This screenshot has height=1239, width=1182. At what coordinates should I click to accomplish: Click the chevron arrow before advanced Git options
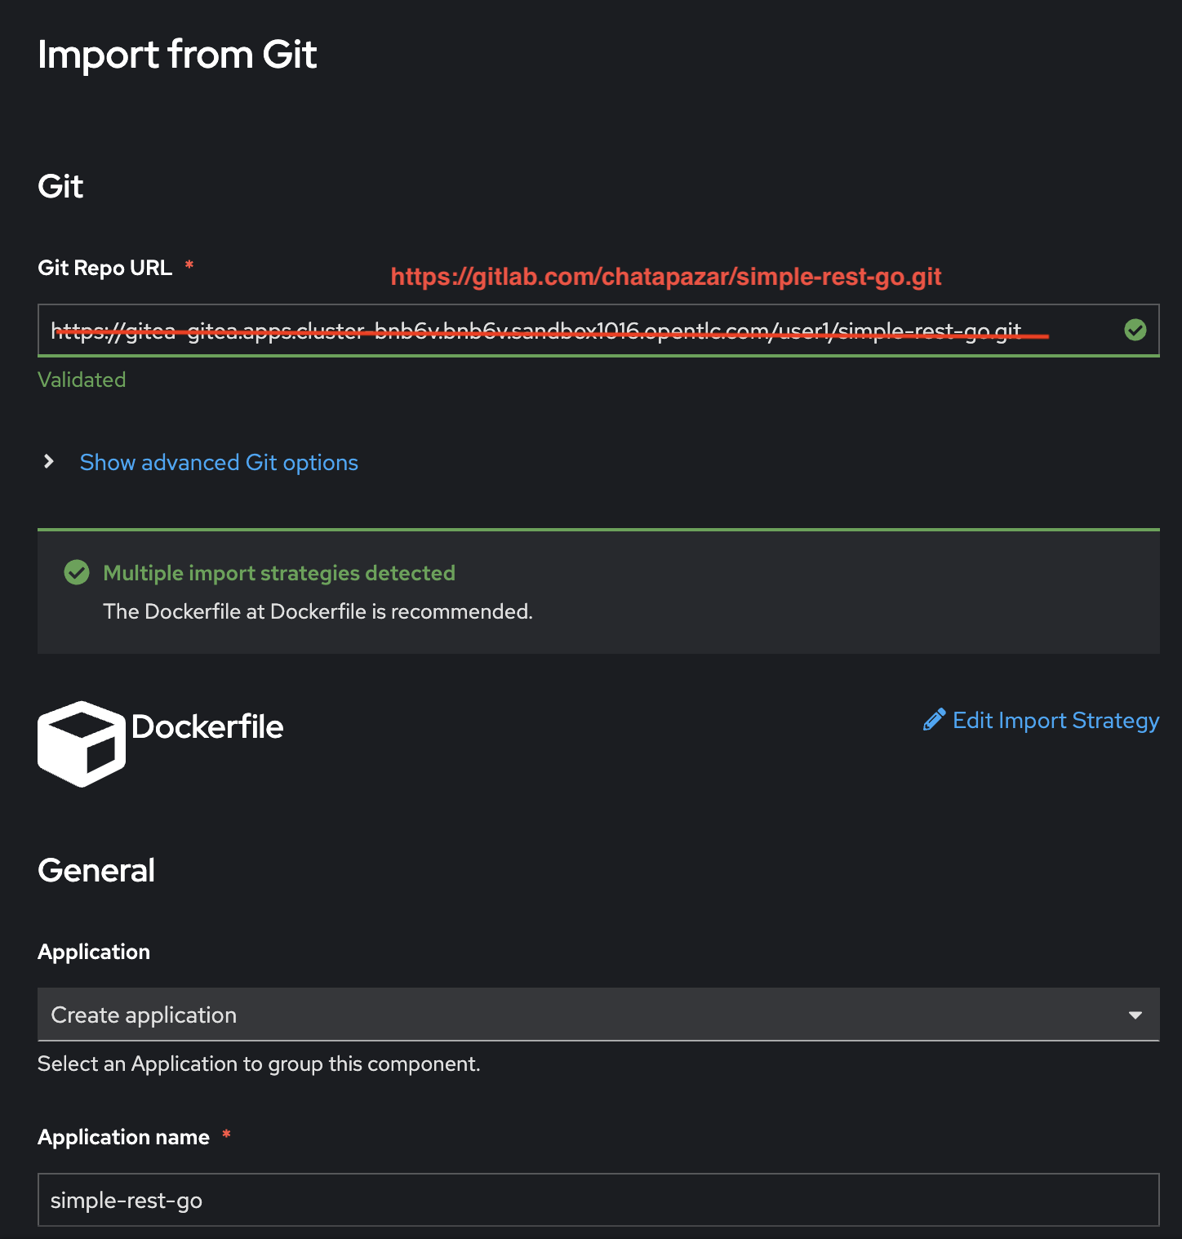tap(49, 462)
